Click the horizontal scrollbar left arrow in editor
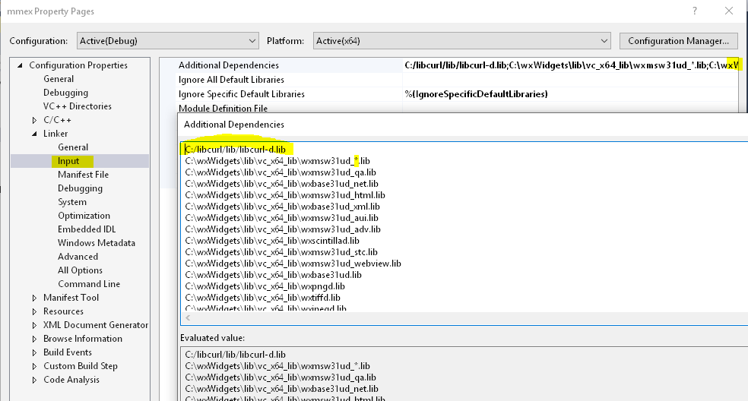This screenshot has height=401, width=748. click(188, 318)
